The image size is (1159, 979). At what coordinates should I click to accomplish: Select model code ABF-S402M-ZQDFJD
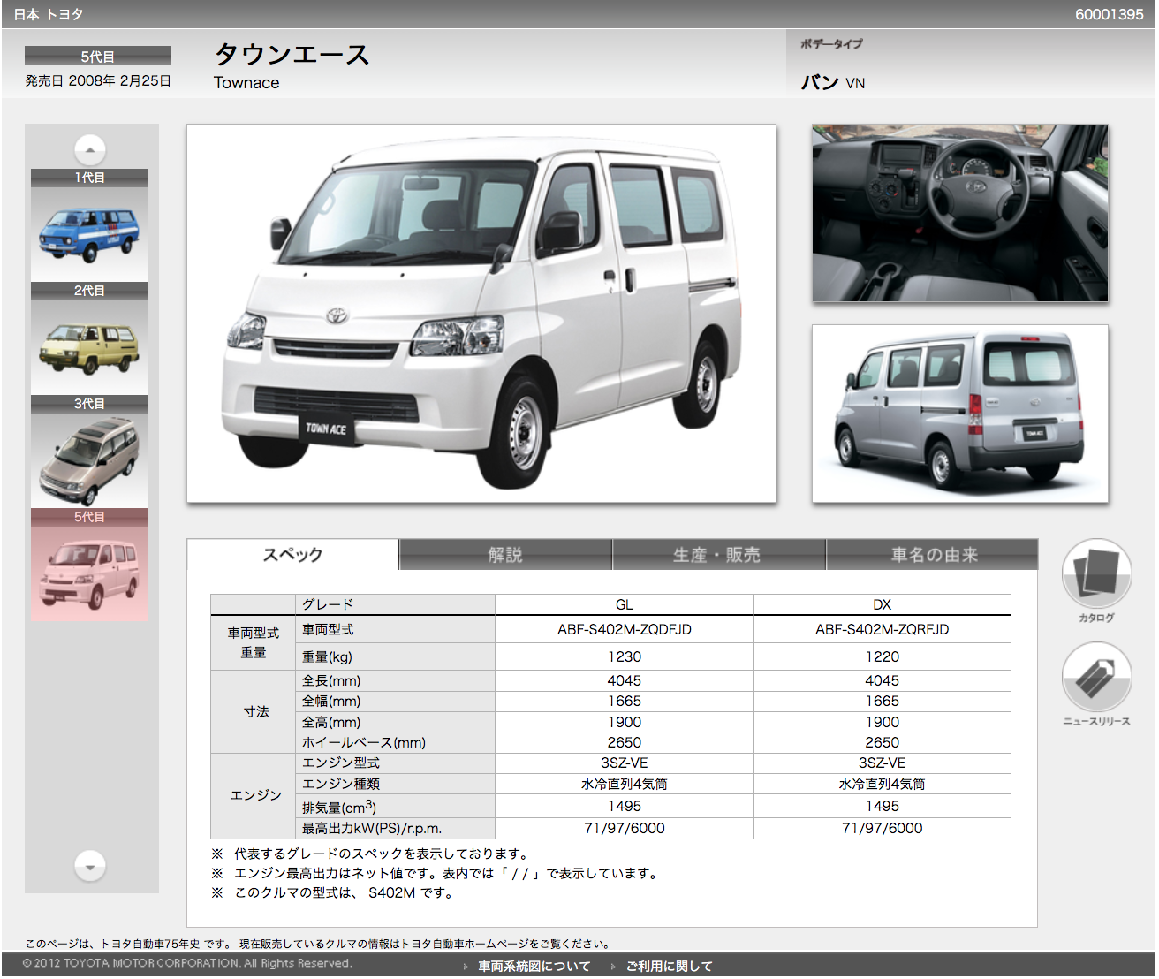tap(625, 629)
